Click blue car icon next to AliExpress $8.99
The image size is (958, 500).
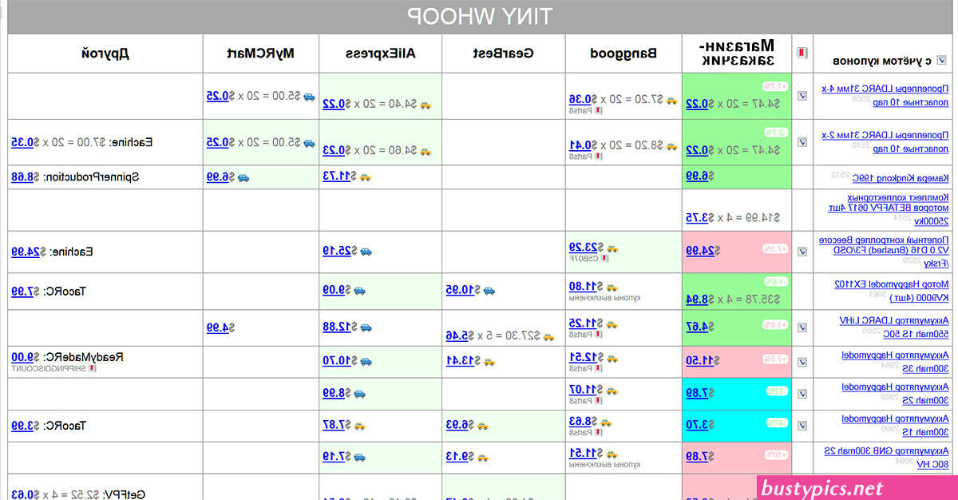tap(360, 393)
